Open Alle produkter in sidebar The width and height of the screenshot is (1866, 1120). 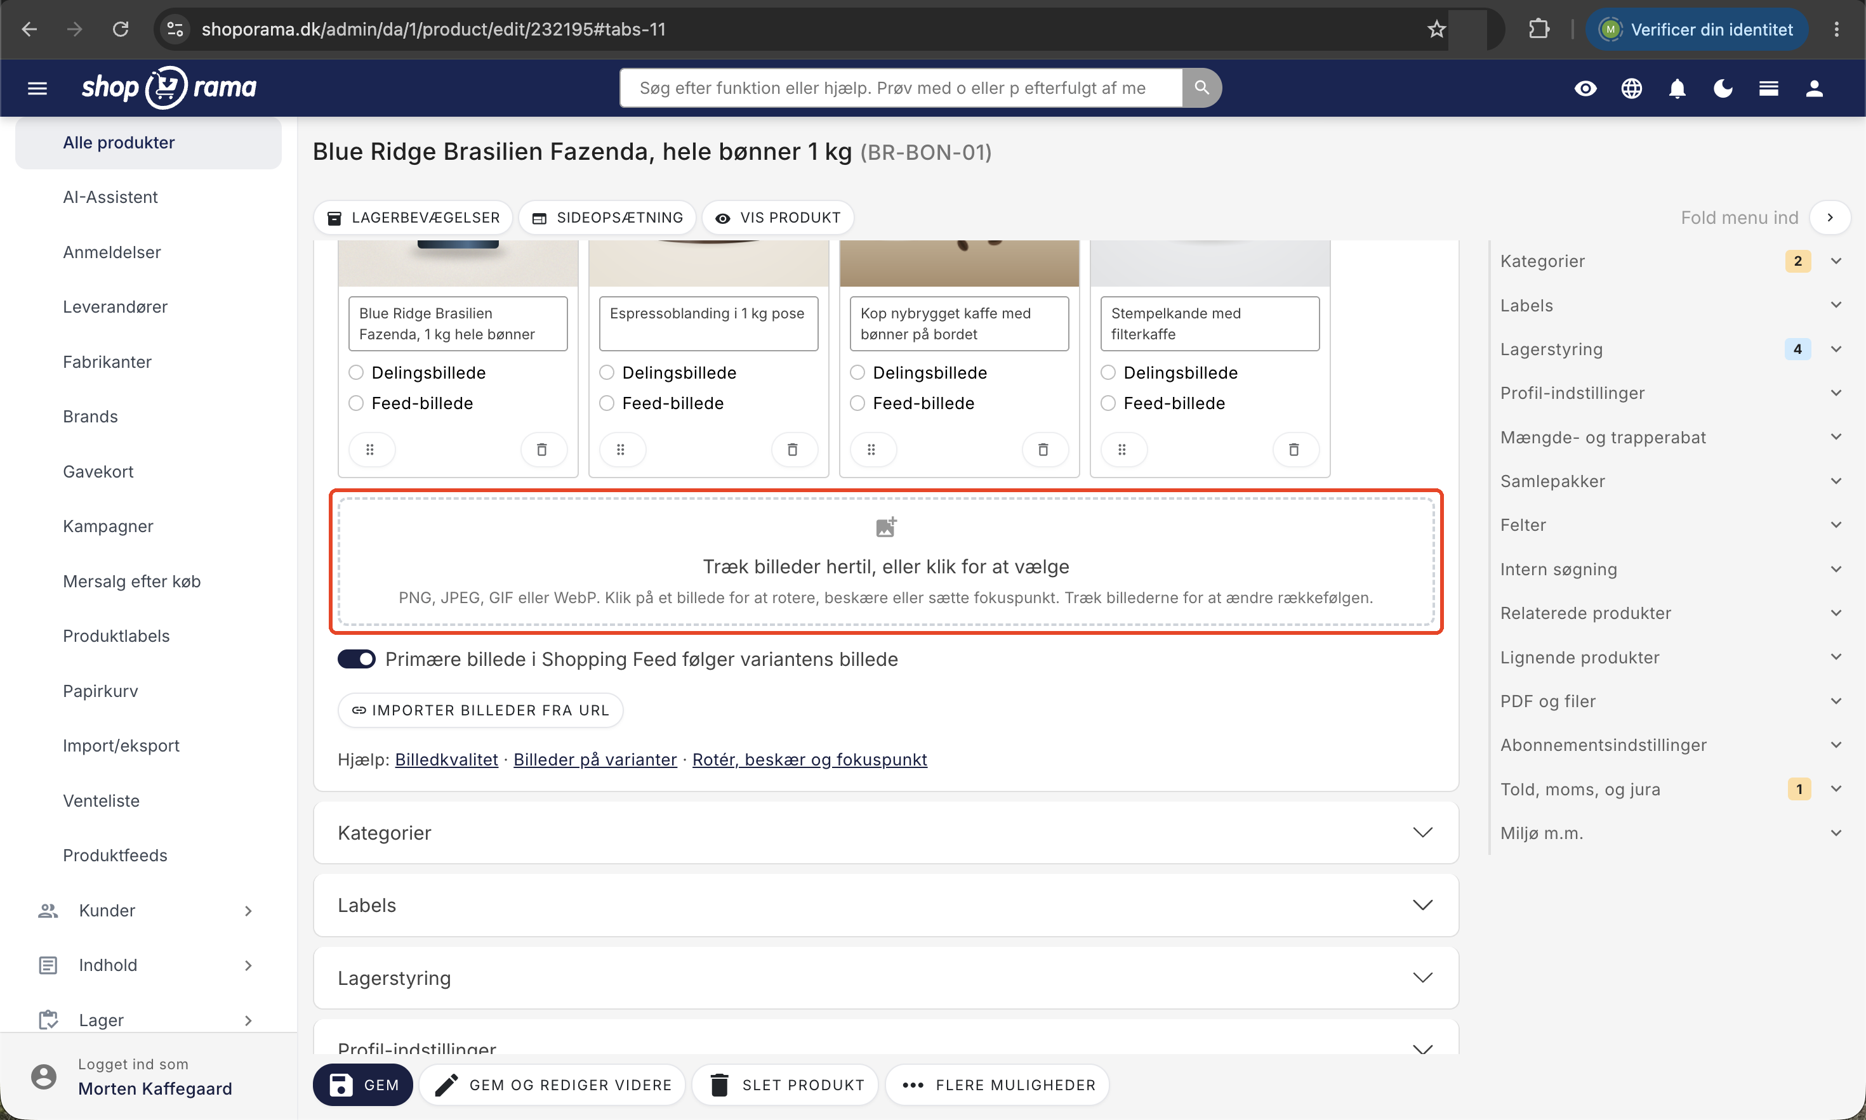(x=148, y=143)
